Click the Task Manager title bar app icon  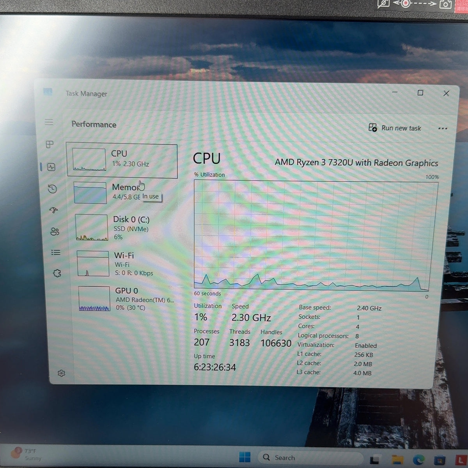[48, 92]
